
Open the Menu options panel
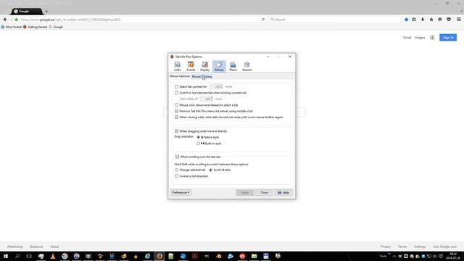[x=233, y=66]
